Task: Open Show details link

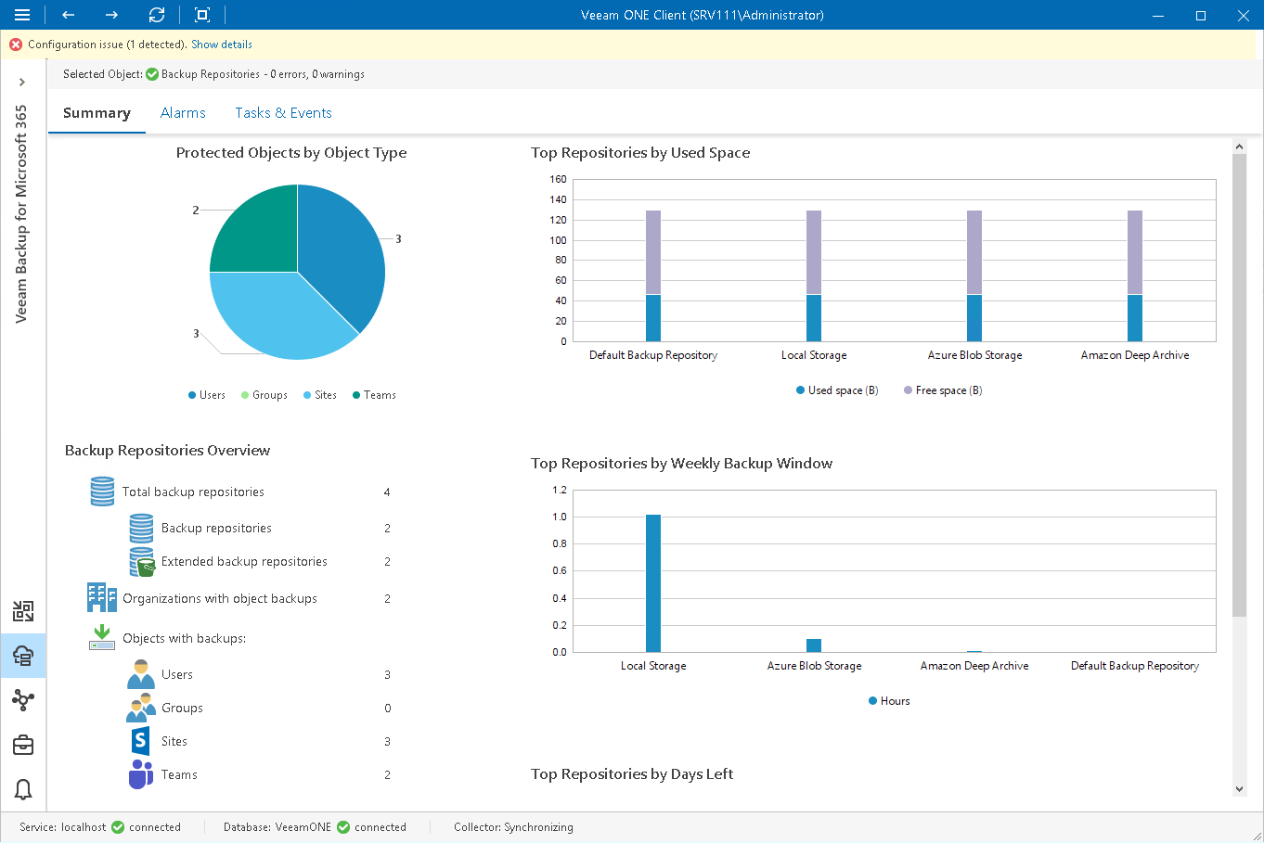Action: click(x=222, y=45)
